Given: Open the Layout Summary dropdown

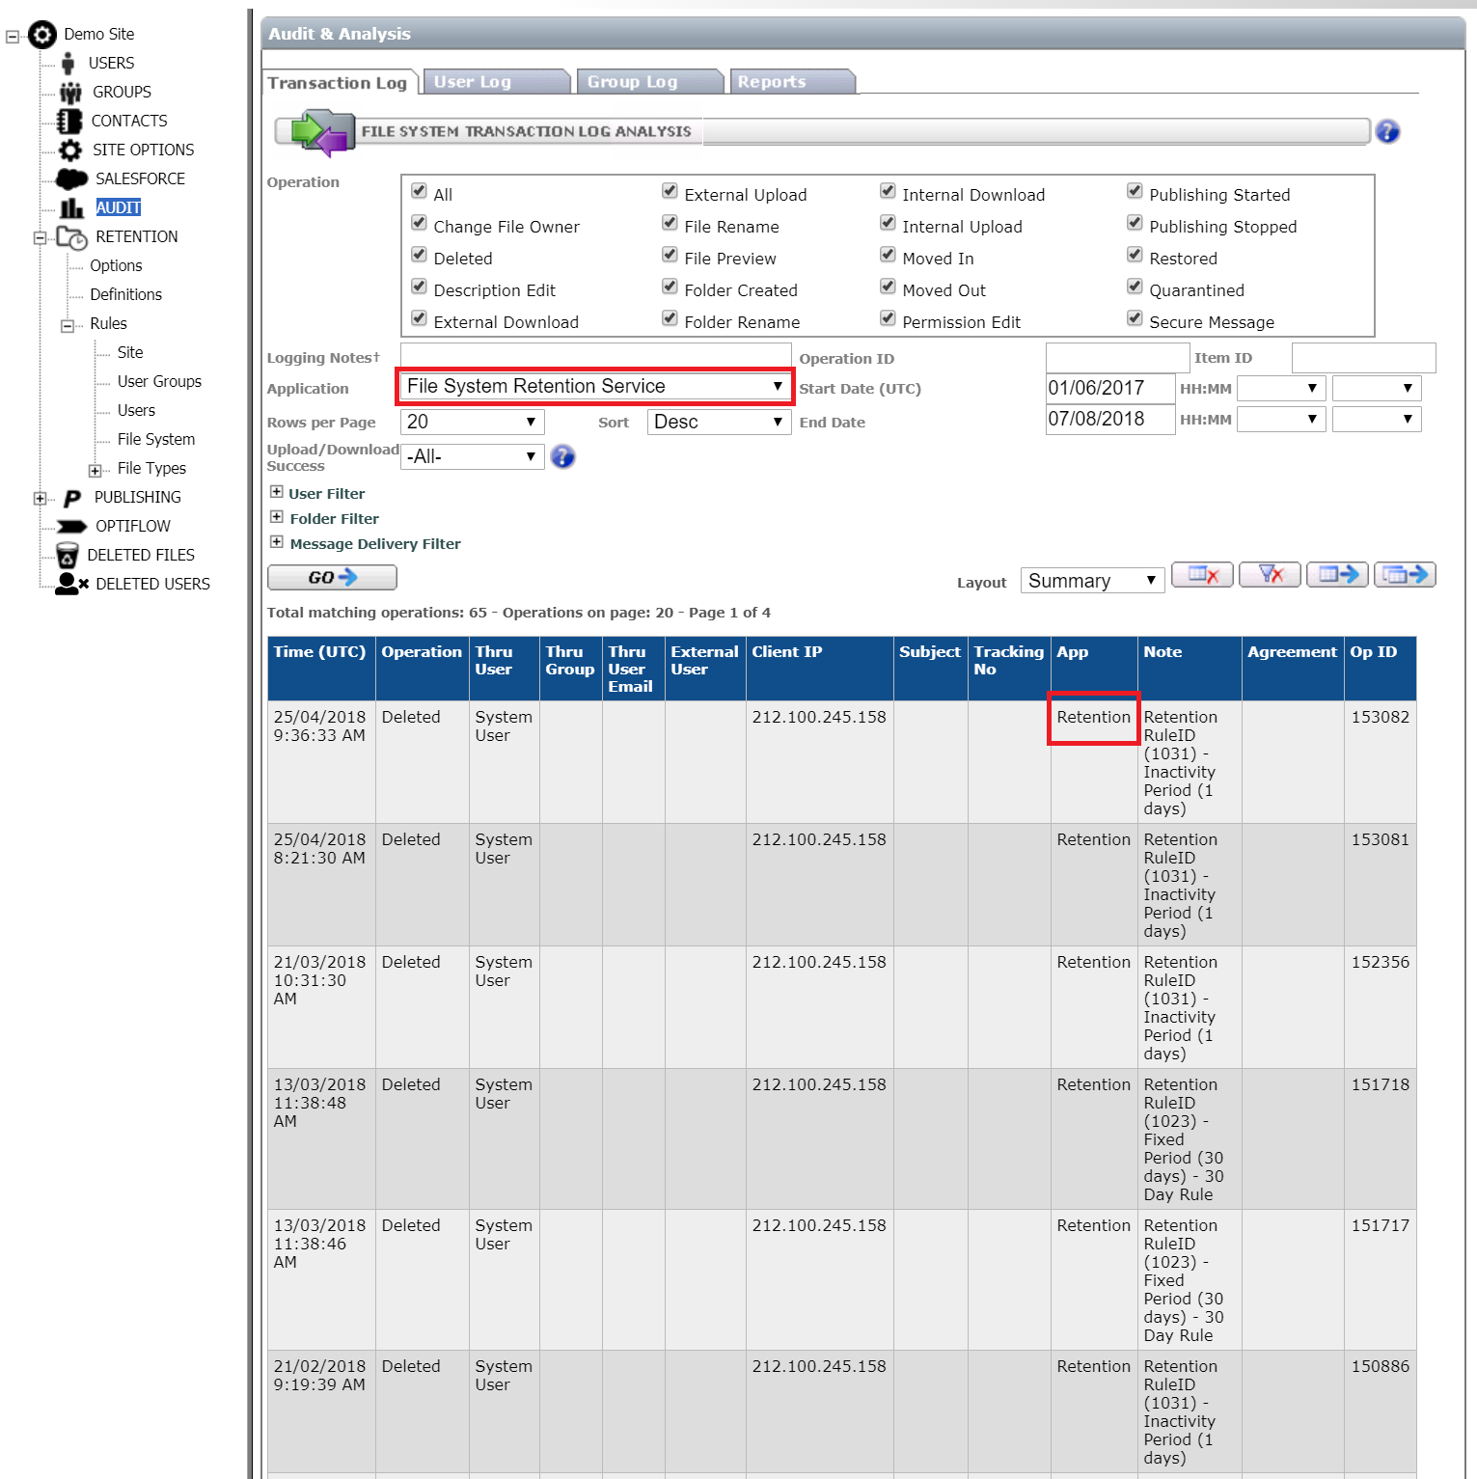Looking at the screenshot, I should [1091, 581].
